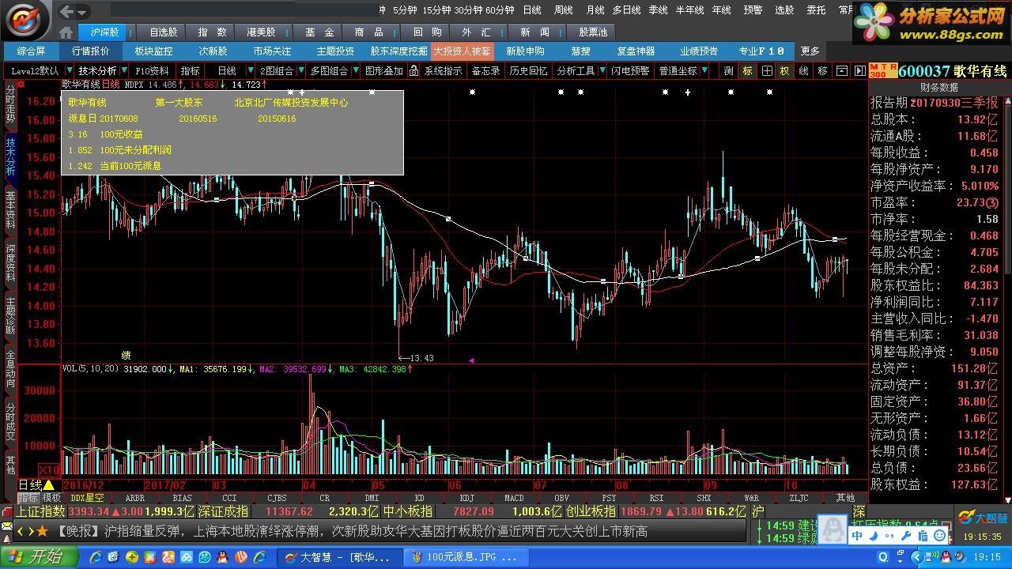Select the MACD indicator tab

pyautogui.click(x=514, y=498)
